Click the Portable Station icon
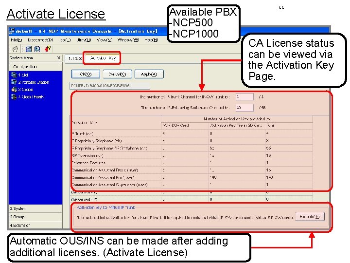This screenshot has width=350, height=263. point(14,82)
